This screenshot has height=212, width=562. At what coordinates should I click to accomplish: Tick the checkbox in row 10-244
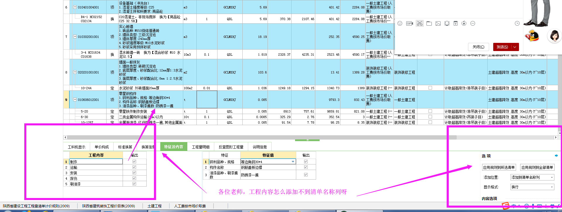point(430,88)
